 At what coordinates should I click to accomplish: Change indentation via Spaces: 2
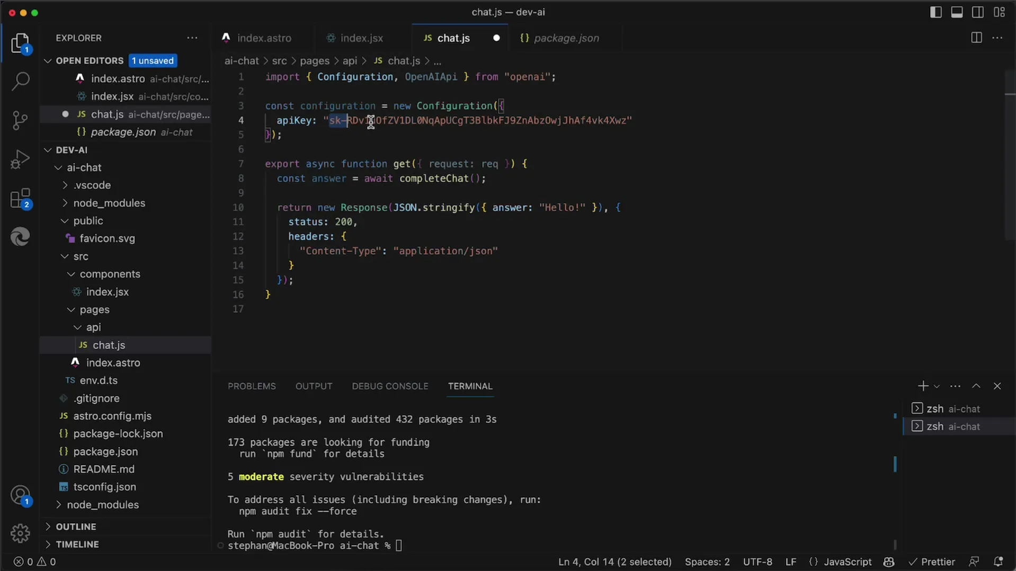pyautogui.click(x=707, y=562)
